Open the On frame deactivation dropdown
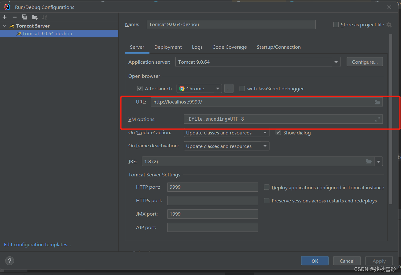Image resolution: width=401 pixels, height=275 pixels. pos(226,146)
